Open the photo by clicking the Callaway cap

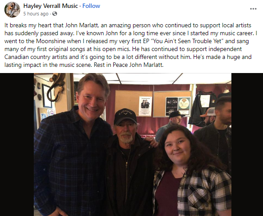click(x=125, y=116)
